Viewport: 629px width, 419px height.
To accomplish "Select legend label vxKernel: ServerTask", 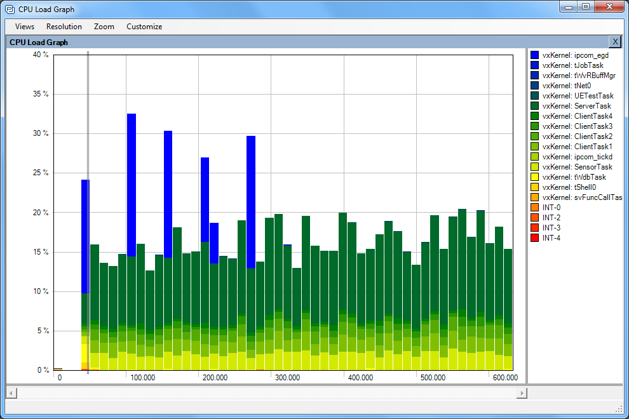I will click(x=576, y=106).
